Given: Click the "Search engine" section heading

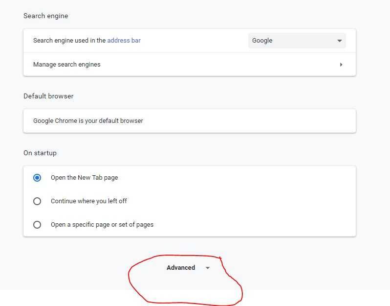Looking at the screenshot, I should click(x=45, y=16).
